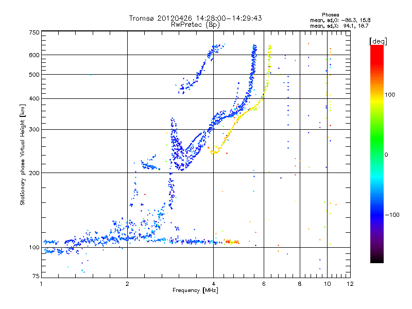Click the x-axis tick label "1"
The height and width of the screenshot is (309, 412).
pyautogui.click(x=41, y=284)
